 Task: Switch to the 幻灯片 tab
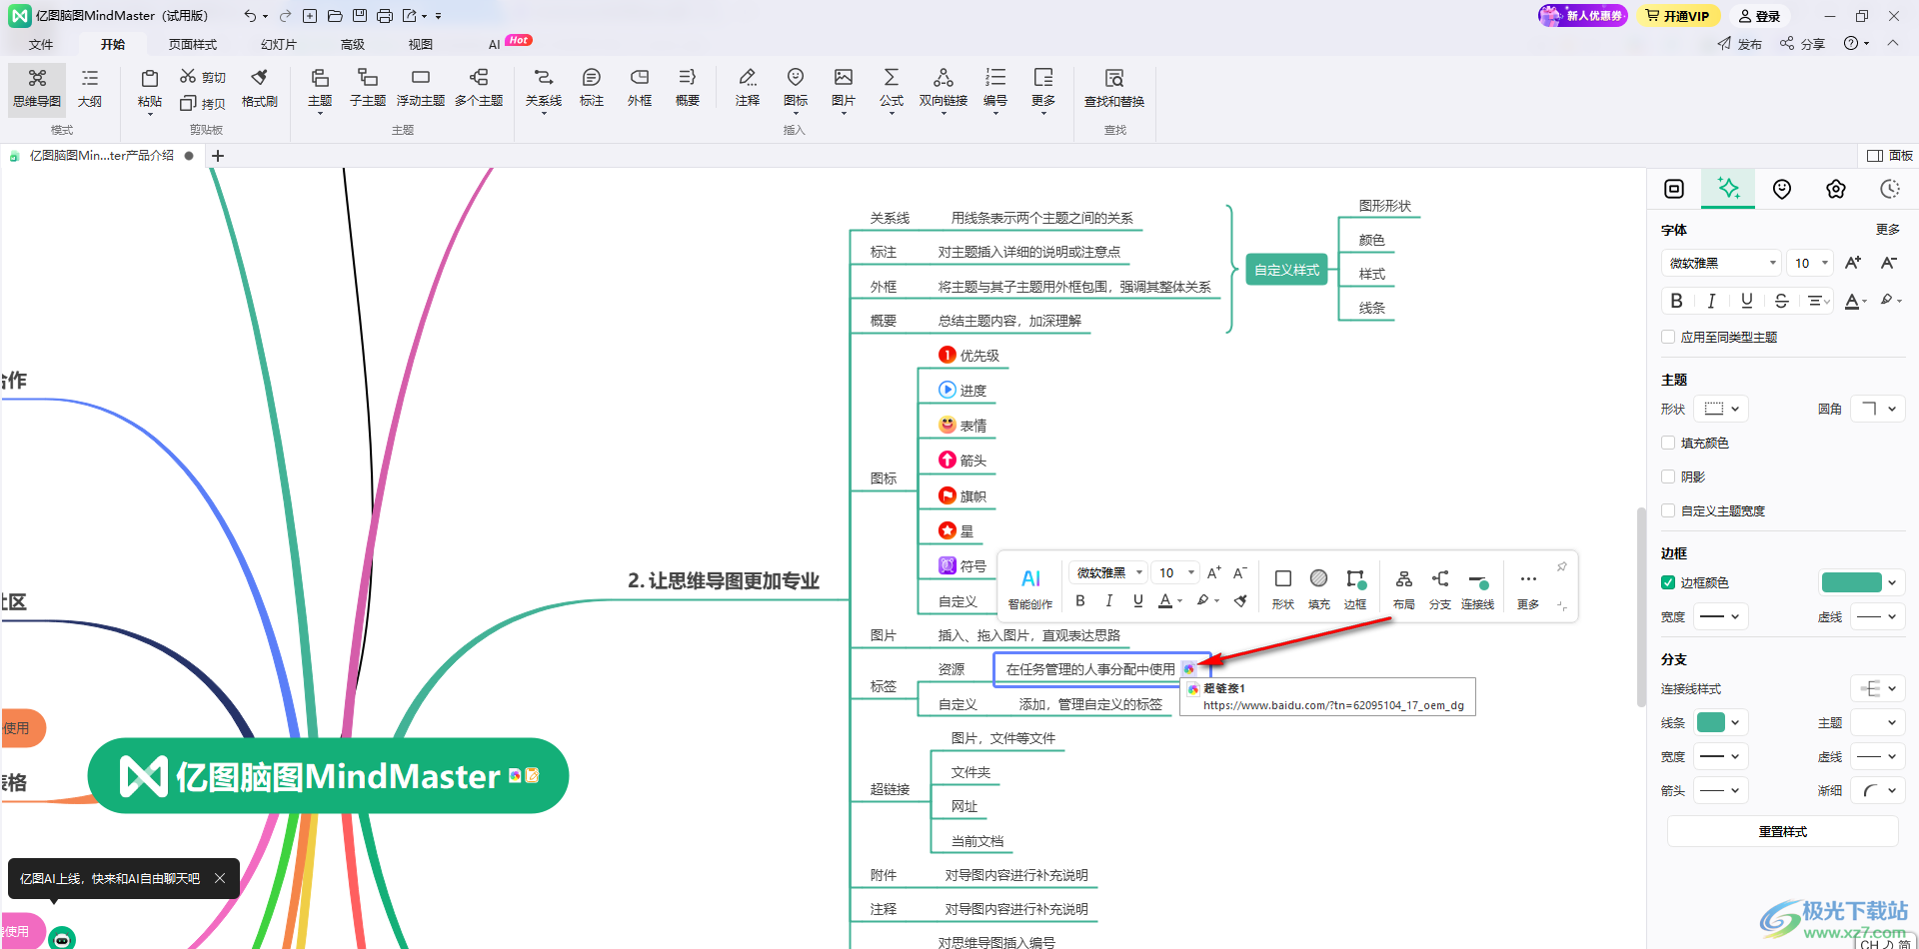[279, 44]
